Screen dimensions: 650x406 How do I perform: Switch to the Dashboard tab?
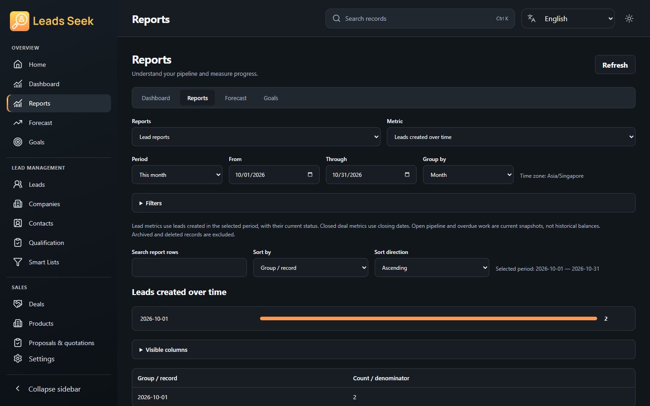click(x=156, y=98)
